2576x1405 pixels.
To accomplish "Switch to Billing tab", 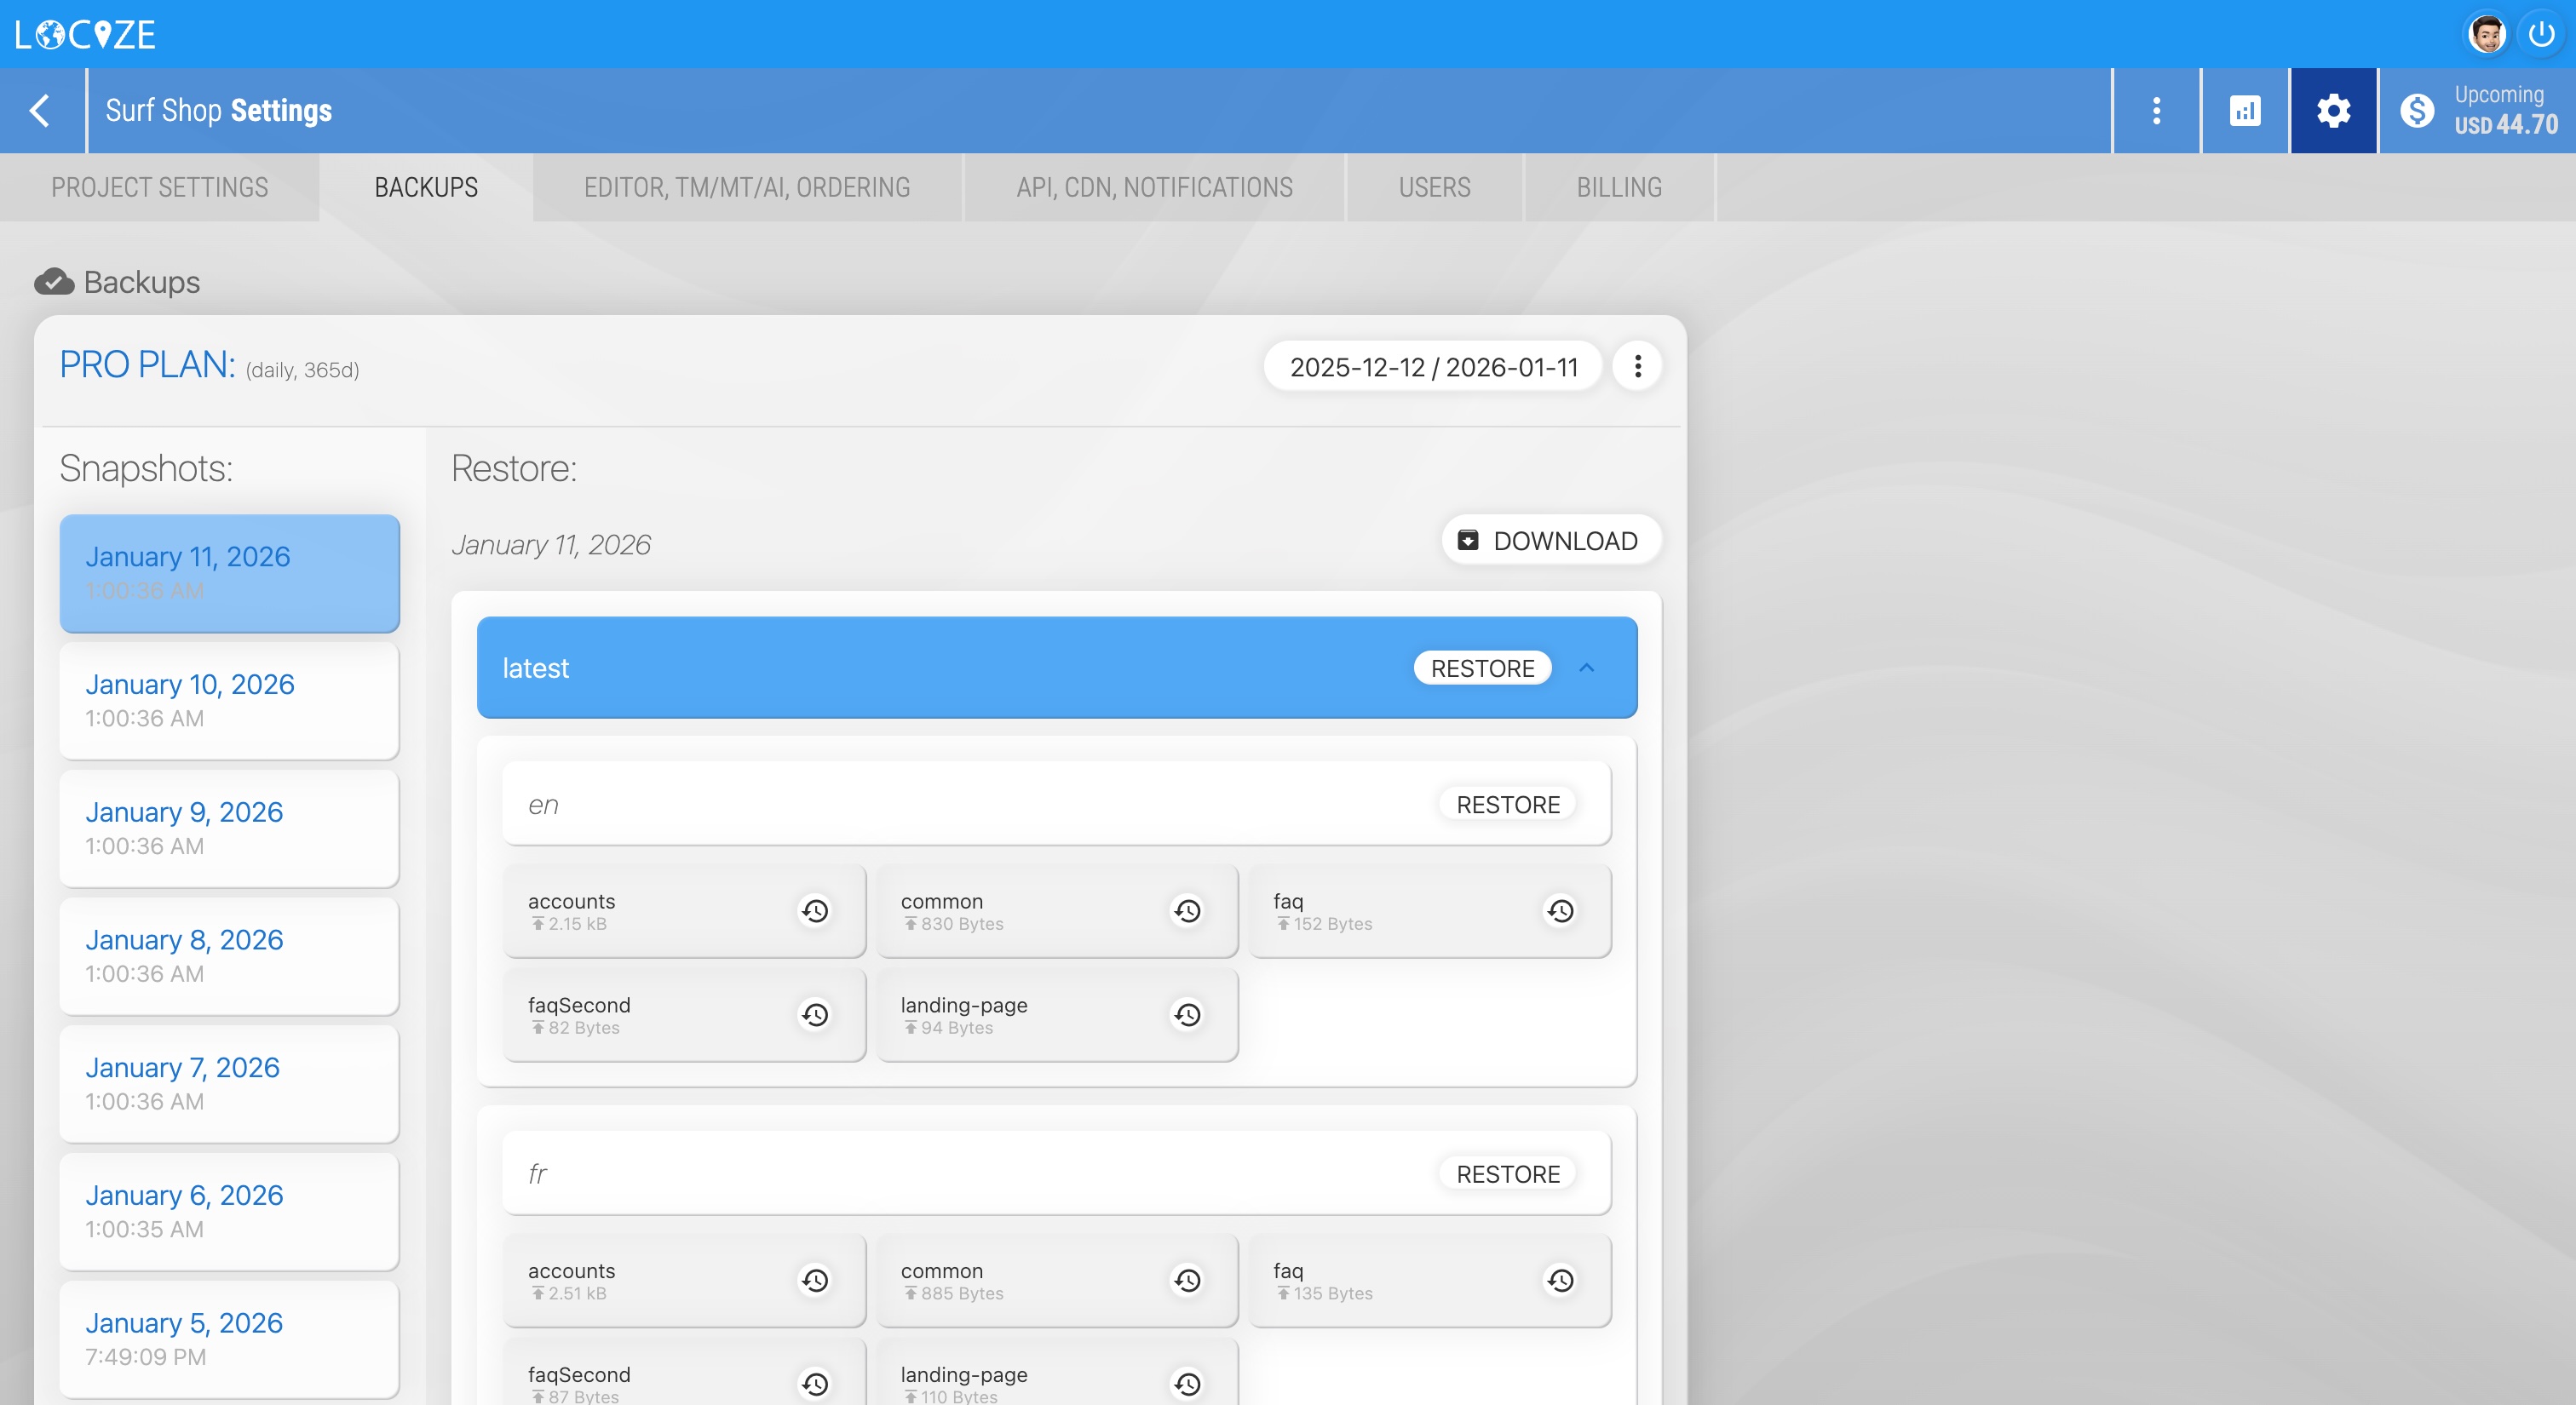I will click(x=1618, y=188).
